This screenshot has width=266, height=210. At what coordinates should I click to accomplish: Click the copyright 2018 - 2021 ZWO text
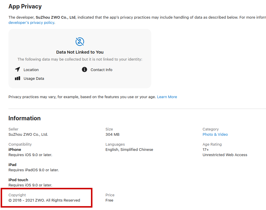(44, 200)
